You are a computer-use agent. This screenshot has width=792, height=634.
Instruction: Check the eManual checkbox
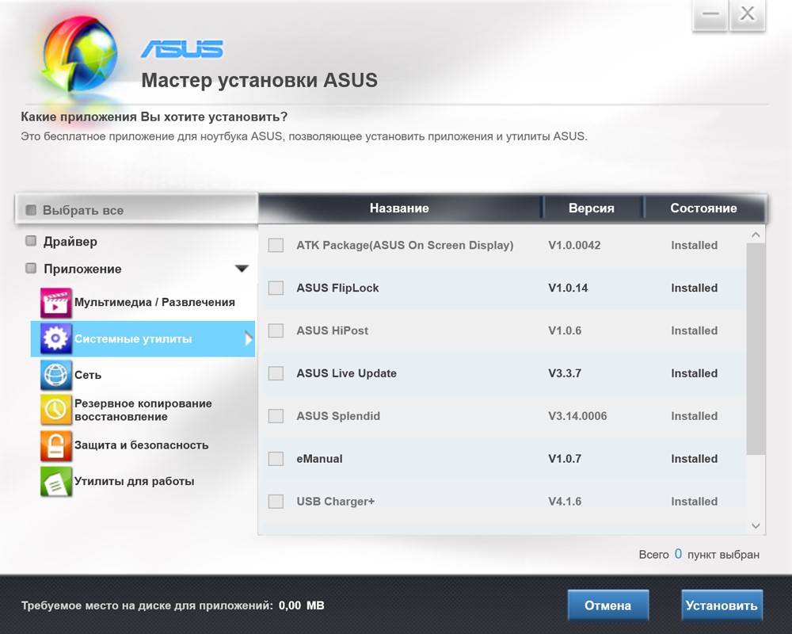click(x=276, y=459)
